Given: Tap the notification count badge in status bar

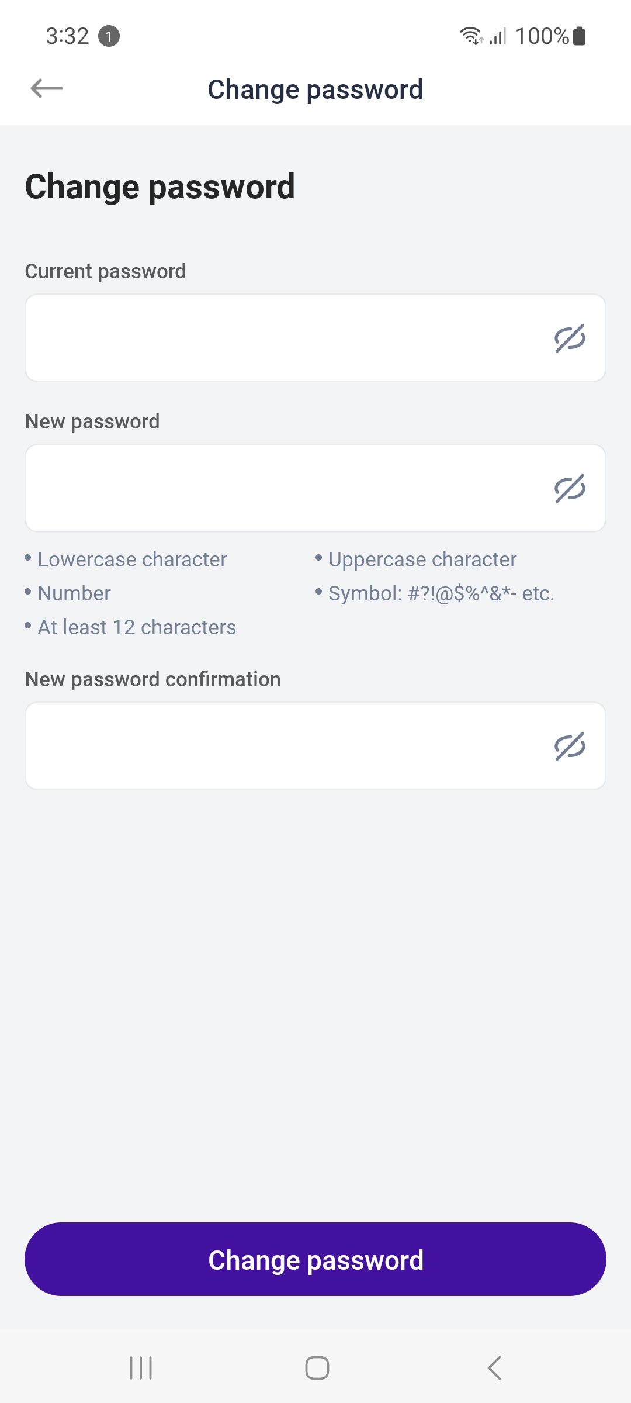Looking at the screenshot, I should click(109, 36).
